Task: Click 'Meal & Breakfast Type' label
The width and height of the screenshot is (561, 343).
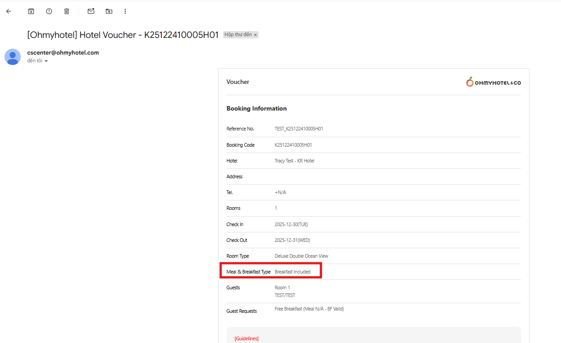Action: (249, 272)
